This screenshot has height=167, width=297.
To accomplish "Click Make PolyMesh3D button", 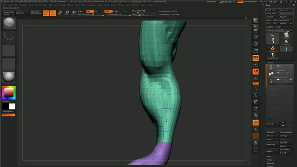I will [283, 20].
